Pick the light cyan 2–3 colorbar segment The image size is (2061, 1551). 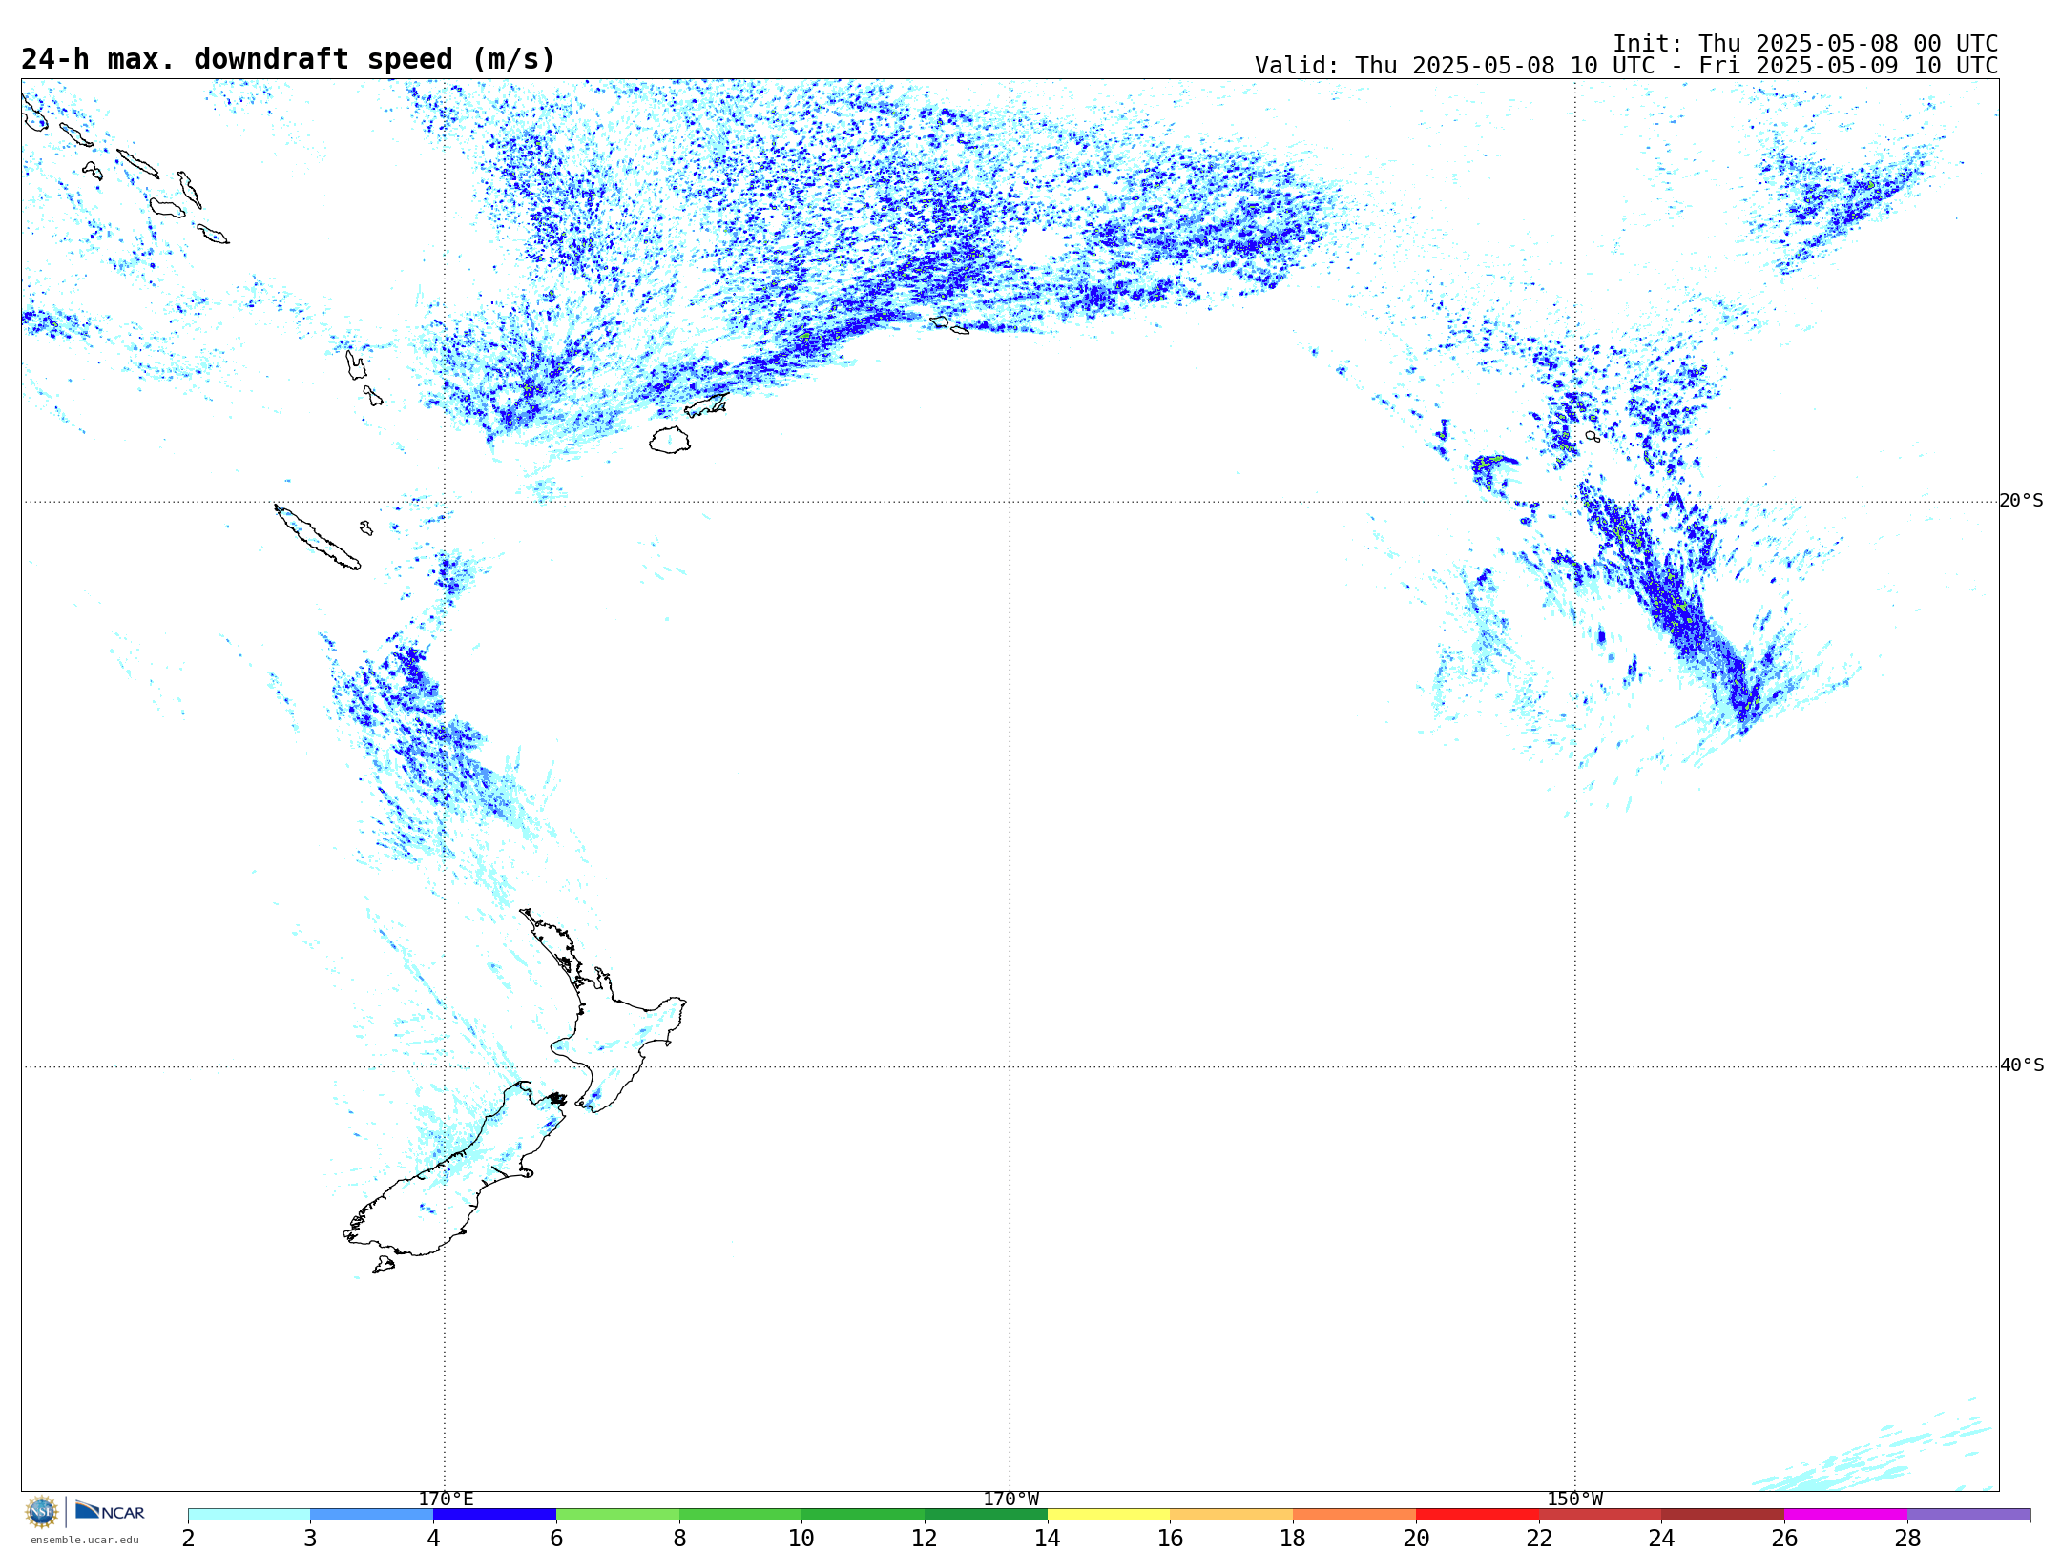pos(249,1515)
